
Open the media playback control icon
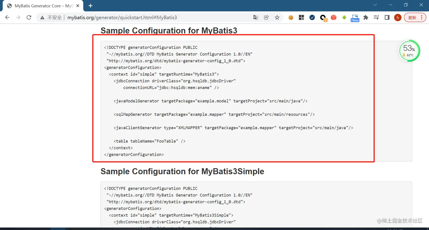[376, 18]
